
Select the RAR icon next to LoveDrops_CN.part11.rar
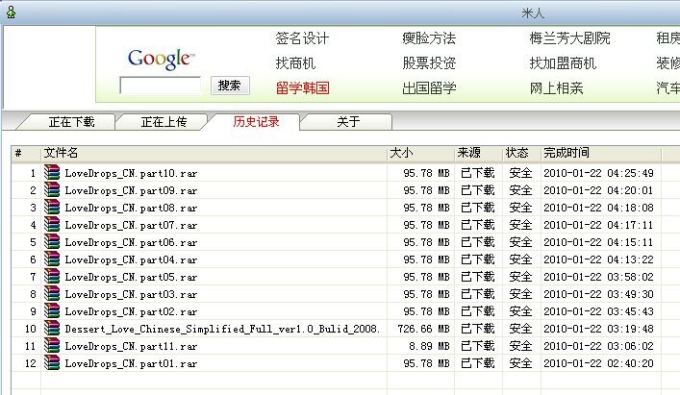(x=52, y=346)
